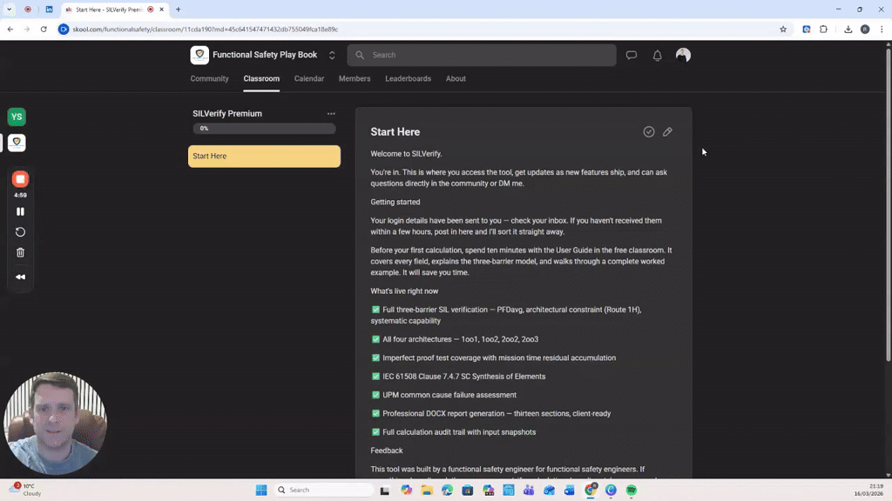The image size is (892, 501).
Task: Delete the recording with trash icon
Action: 21,252
